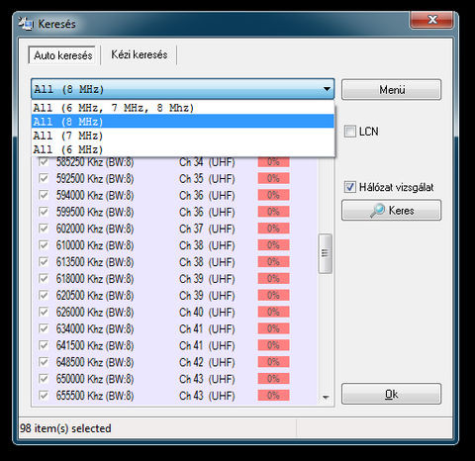Viewport: 475px width, 461px height.
Task: Click 650000 Khz (BW:8) text
Action: point(95,379)
